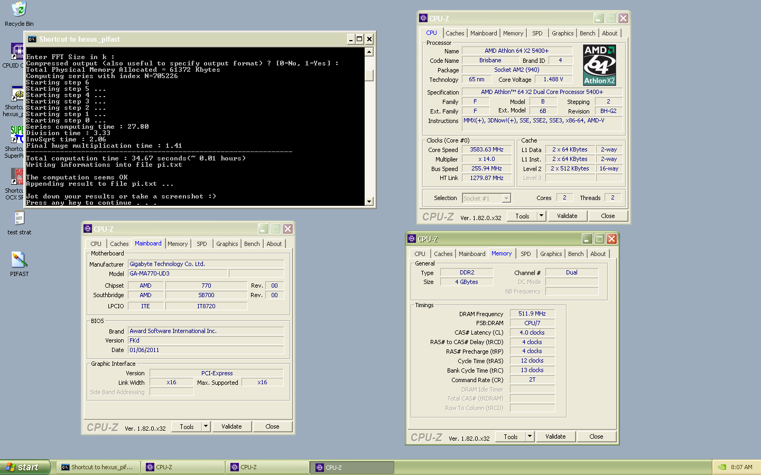Image resolution: width=761 pixels, height=475 pixels.
Task: Open Graphics tab in the CPU window
Action: (562, 33)
